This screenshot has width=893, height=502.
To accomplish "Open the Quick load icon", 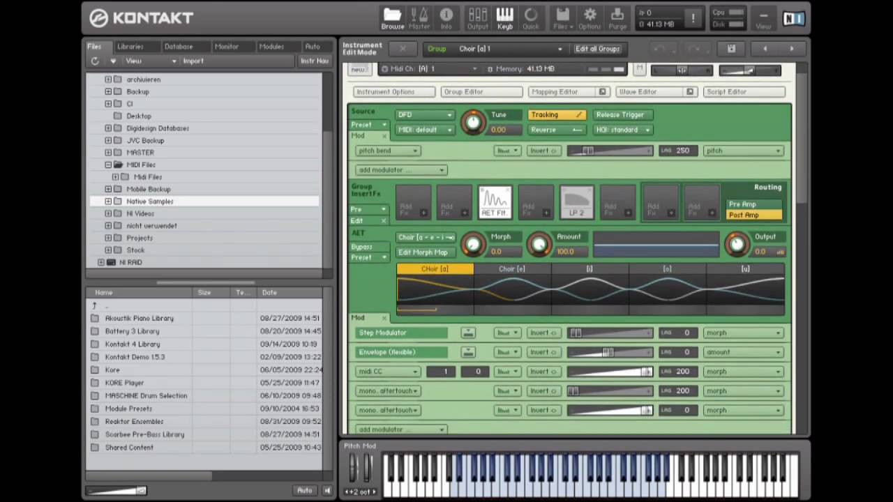I will (x=531, y=18).
